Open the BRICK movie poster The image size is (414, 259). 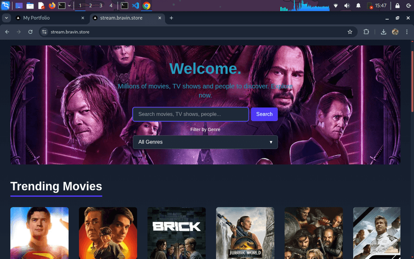click(x=176, y=233)
